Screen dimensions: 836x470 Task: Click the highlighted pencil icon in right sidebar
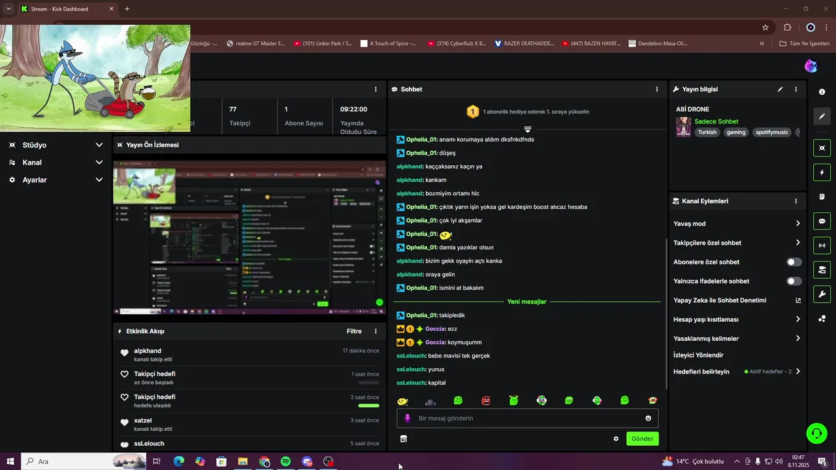[x=822, y=116]
